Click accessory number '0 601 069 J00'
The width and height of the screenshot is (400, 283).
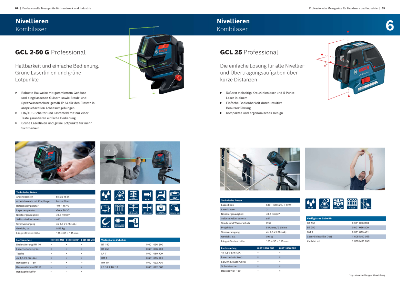click(155, 254)
